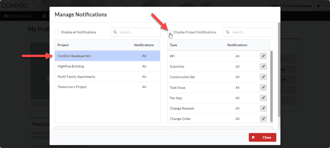
Task: Edit RFI notification settings pencil icon
Action: point(263,56)
